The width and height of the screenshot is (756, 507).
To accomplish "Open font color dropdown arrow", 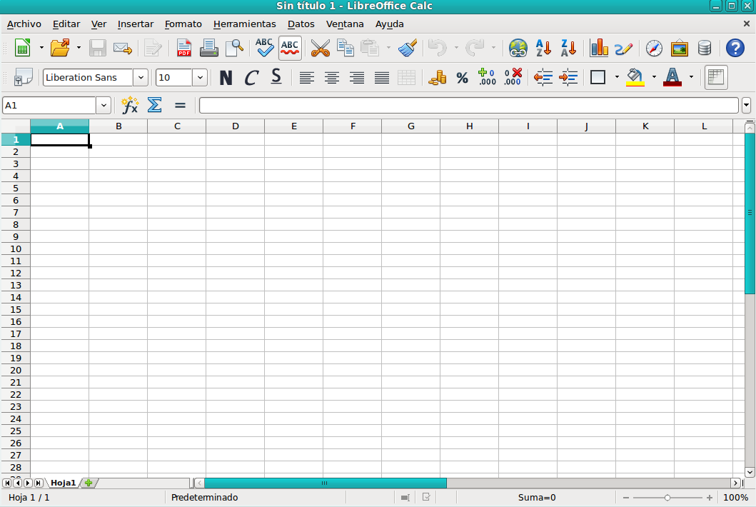I will [x=691, y=77].
